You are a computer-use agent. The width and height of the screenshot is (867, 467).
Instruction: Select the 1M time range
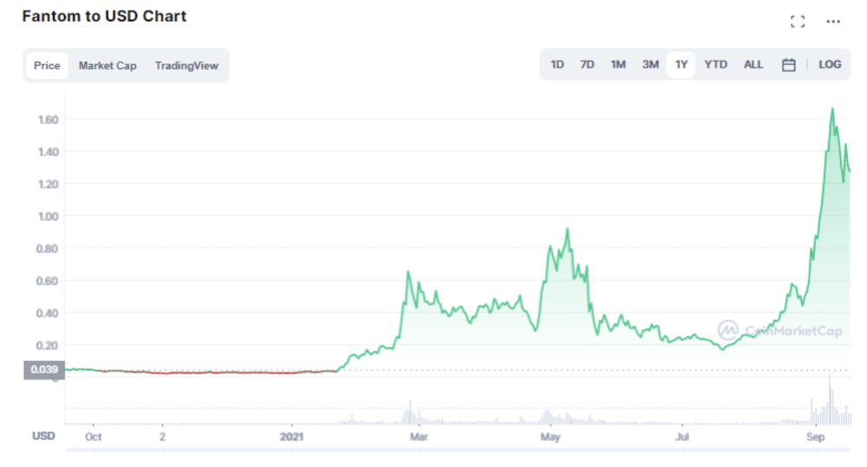point(617,65)
